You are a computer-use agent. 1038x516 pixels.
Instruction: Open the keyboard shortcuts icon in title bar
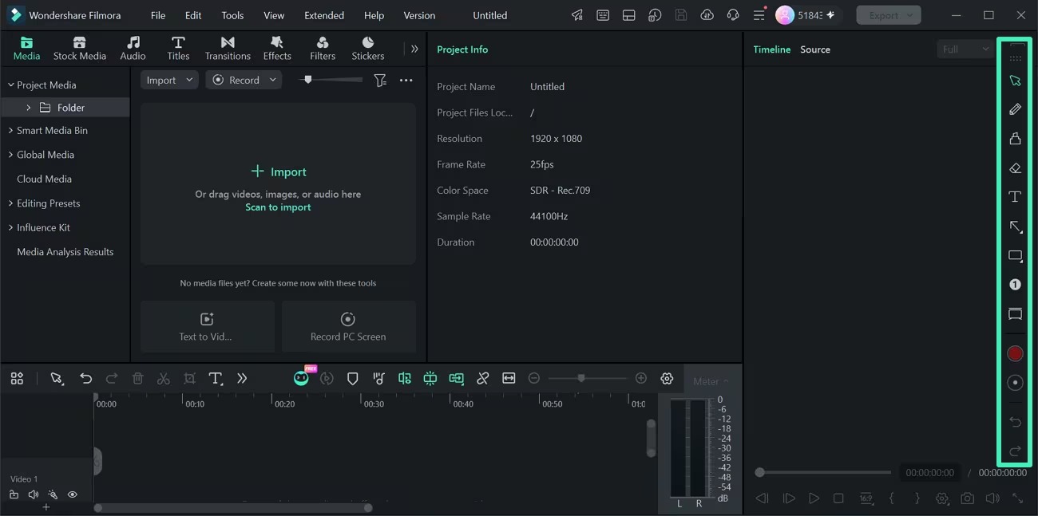603,15
